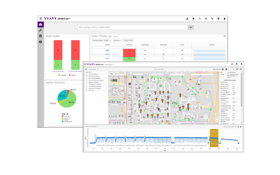The width and height of the screenshot is (280, 175).
Task: Click node or modem MAC search field
Action: [133, 27]
